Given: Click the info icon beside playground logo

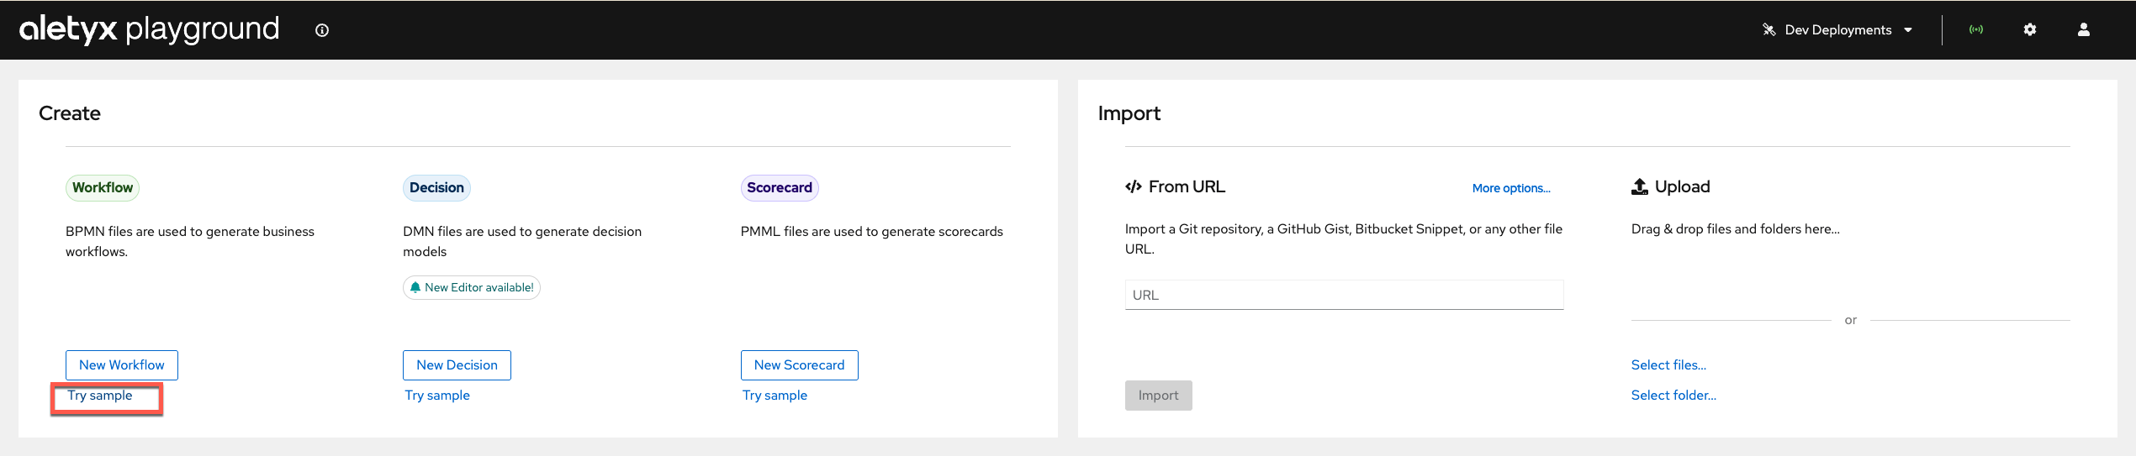Looking at the screenshot, I should tap(322, 30).
